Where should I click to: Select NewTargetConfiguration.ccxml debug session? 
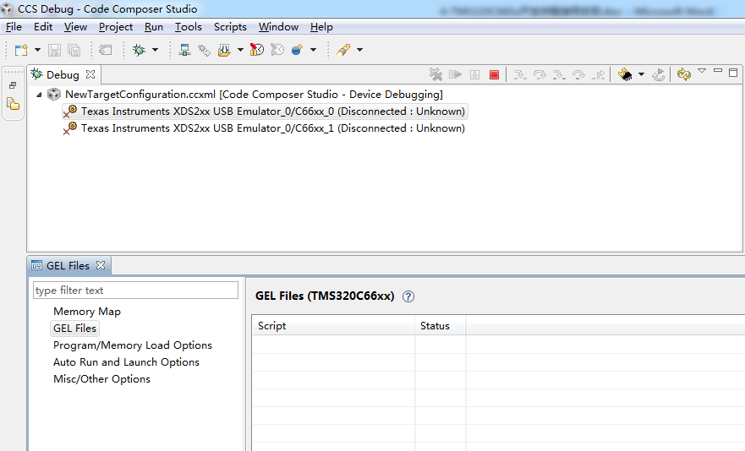(x=254, y=95)
